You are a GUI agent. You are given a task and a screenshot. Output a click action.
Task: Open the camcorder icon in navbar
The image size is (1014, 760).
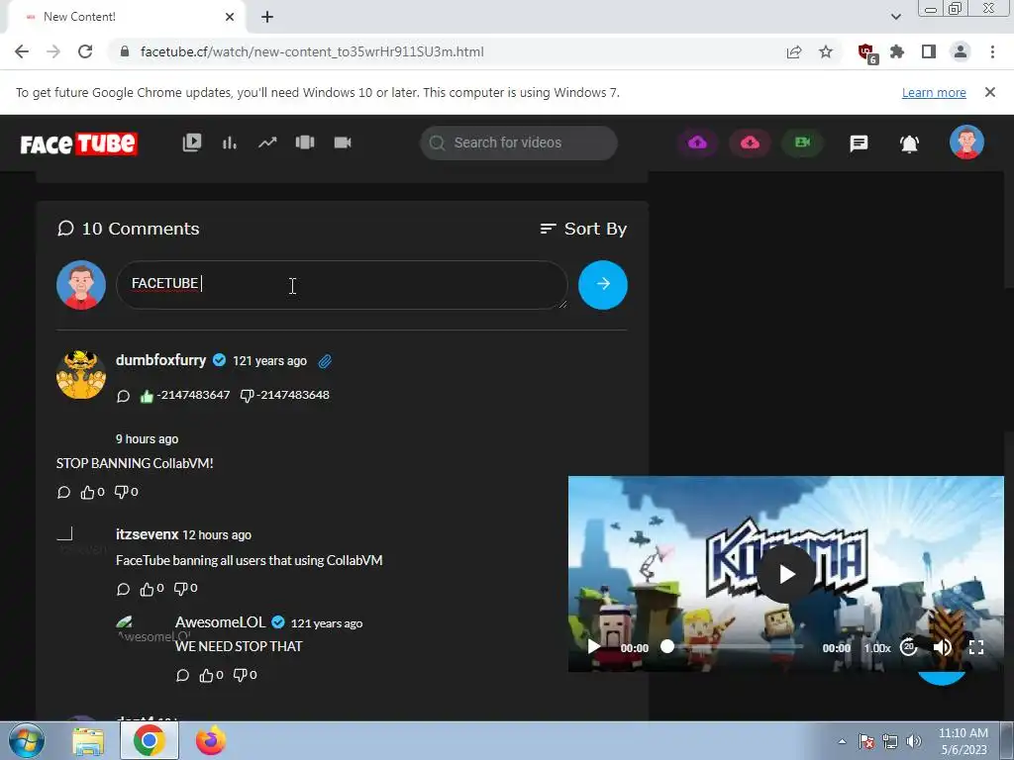click(x=342, y=142)
